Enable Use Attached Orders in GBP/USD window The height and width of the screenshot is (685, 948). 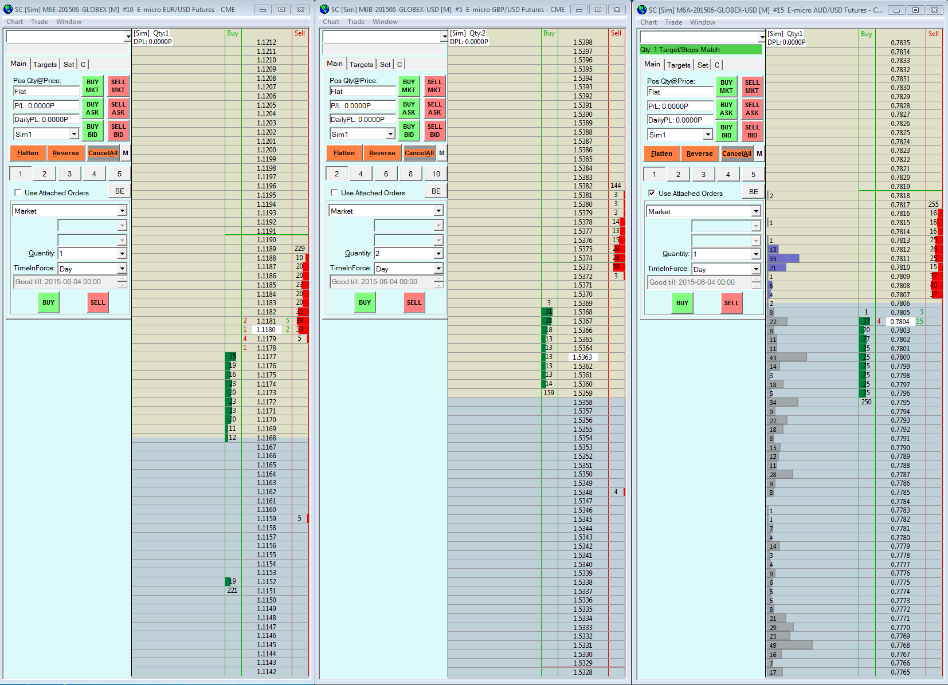coord(334,193)
